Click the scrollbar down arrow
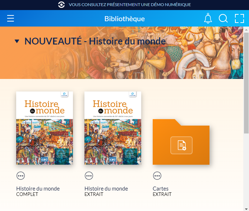The width and height of the screenshot is (249, 211). pos(246,209)
